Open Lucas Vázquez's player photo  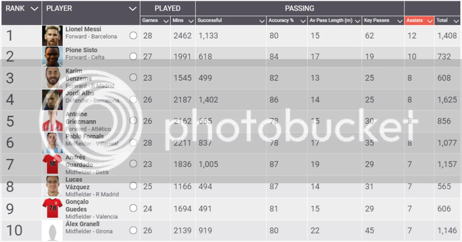[53, 186]
